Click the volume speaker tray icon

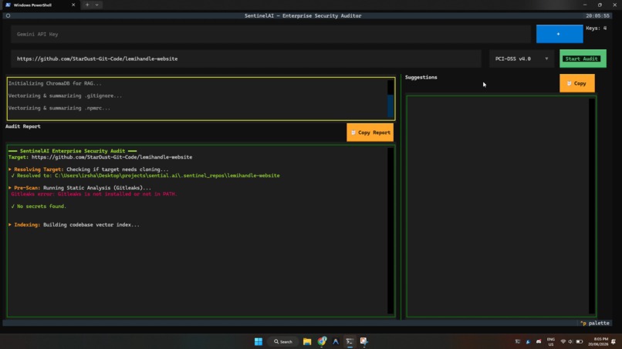570,341
